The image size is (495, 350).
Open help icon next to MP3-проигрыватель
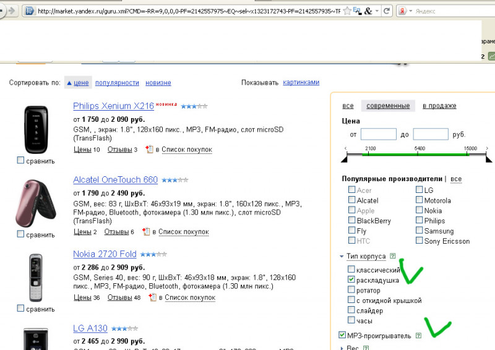[x=418, y=336]
